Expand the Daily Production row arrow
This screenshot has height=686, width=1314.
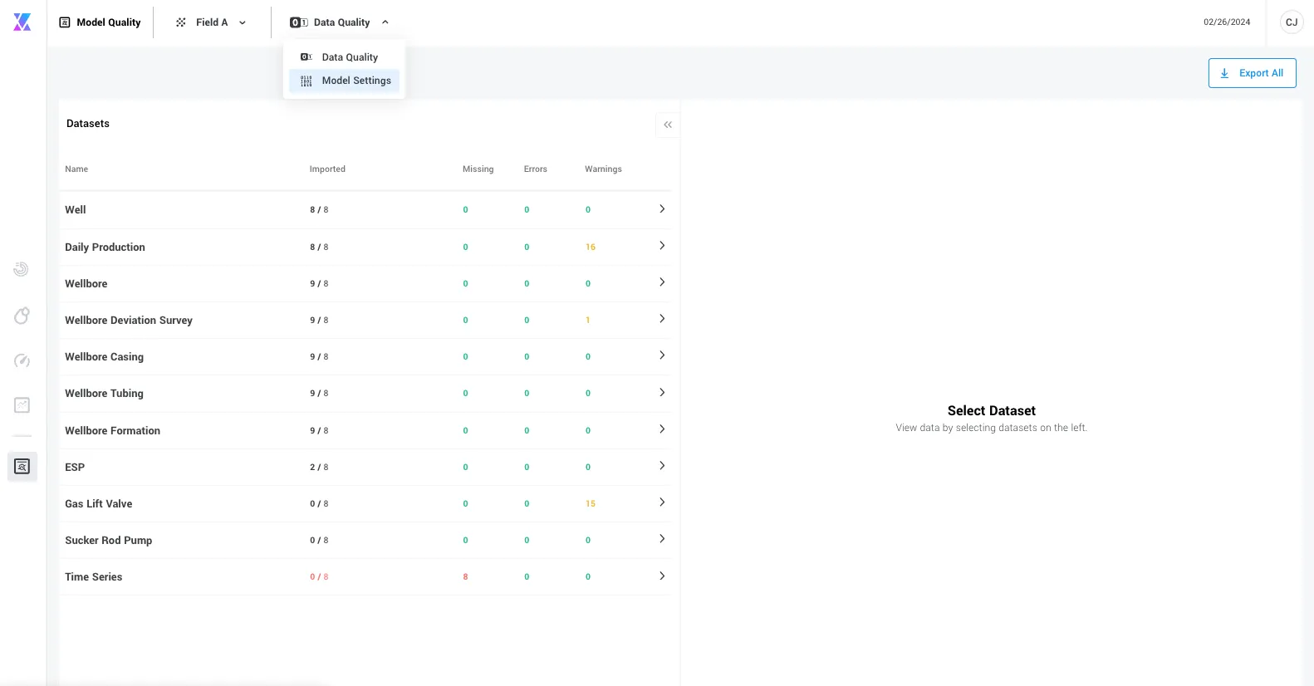662,246
